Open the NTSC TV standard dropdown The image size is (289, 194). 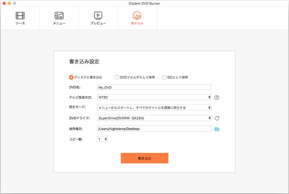coord(154,97)
